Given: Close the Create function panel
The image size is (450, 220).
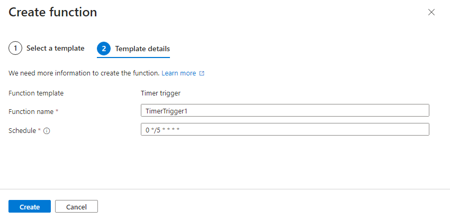Looking at the screenshot, I should 431,12.
